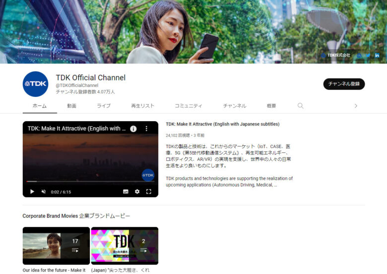Screen dimensions: 387x274
Task: Open the TDK globe icon link in banner
Action: [359, 55]
